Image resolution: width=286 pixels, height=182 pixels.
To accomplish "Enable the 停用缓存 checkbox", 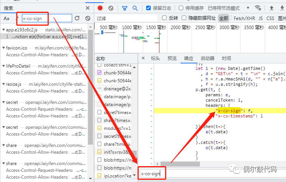I will pos(181,8).
